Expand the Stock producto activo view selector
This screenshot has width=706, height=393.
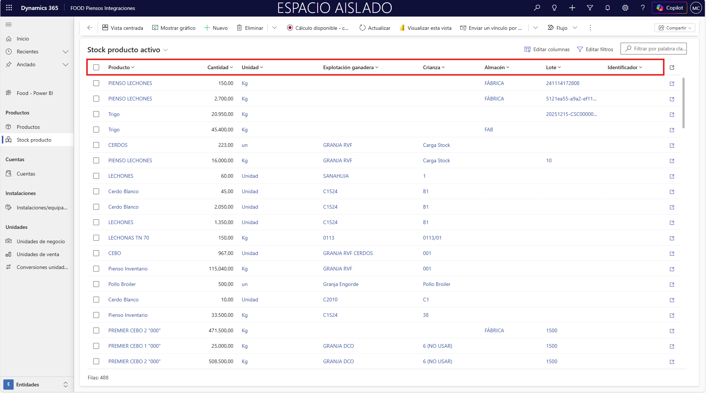click(165, 50)
